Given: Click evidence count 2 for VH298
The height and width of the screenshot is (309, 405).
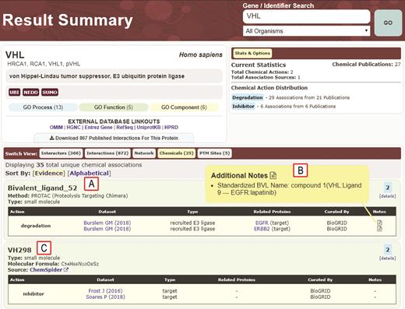Looking at the screenshot, I should point(387,250).
